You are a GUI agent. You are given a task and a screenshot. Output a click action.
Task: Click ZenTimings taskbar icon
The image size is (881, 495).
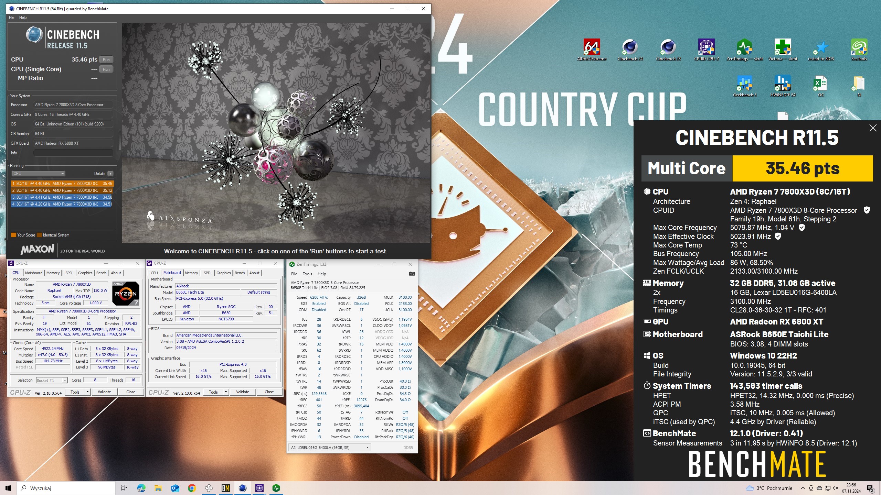tap(276, 488)
